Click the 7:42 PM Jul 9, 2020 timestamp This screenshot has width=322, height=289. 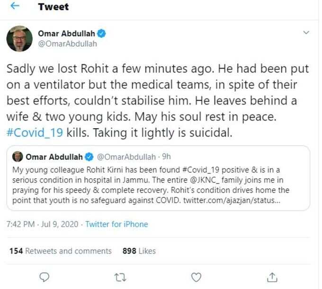pos(42,224)
